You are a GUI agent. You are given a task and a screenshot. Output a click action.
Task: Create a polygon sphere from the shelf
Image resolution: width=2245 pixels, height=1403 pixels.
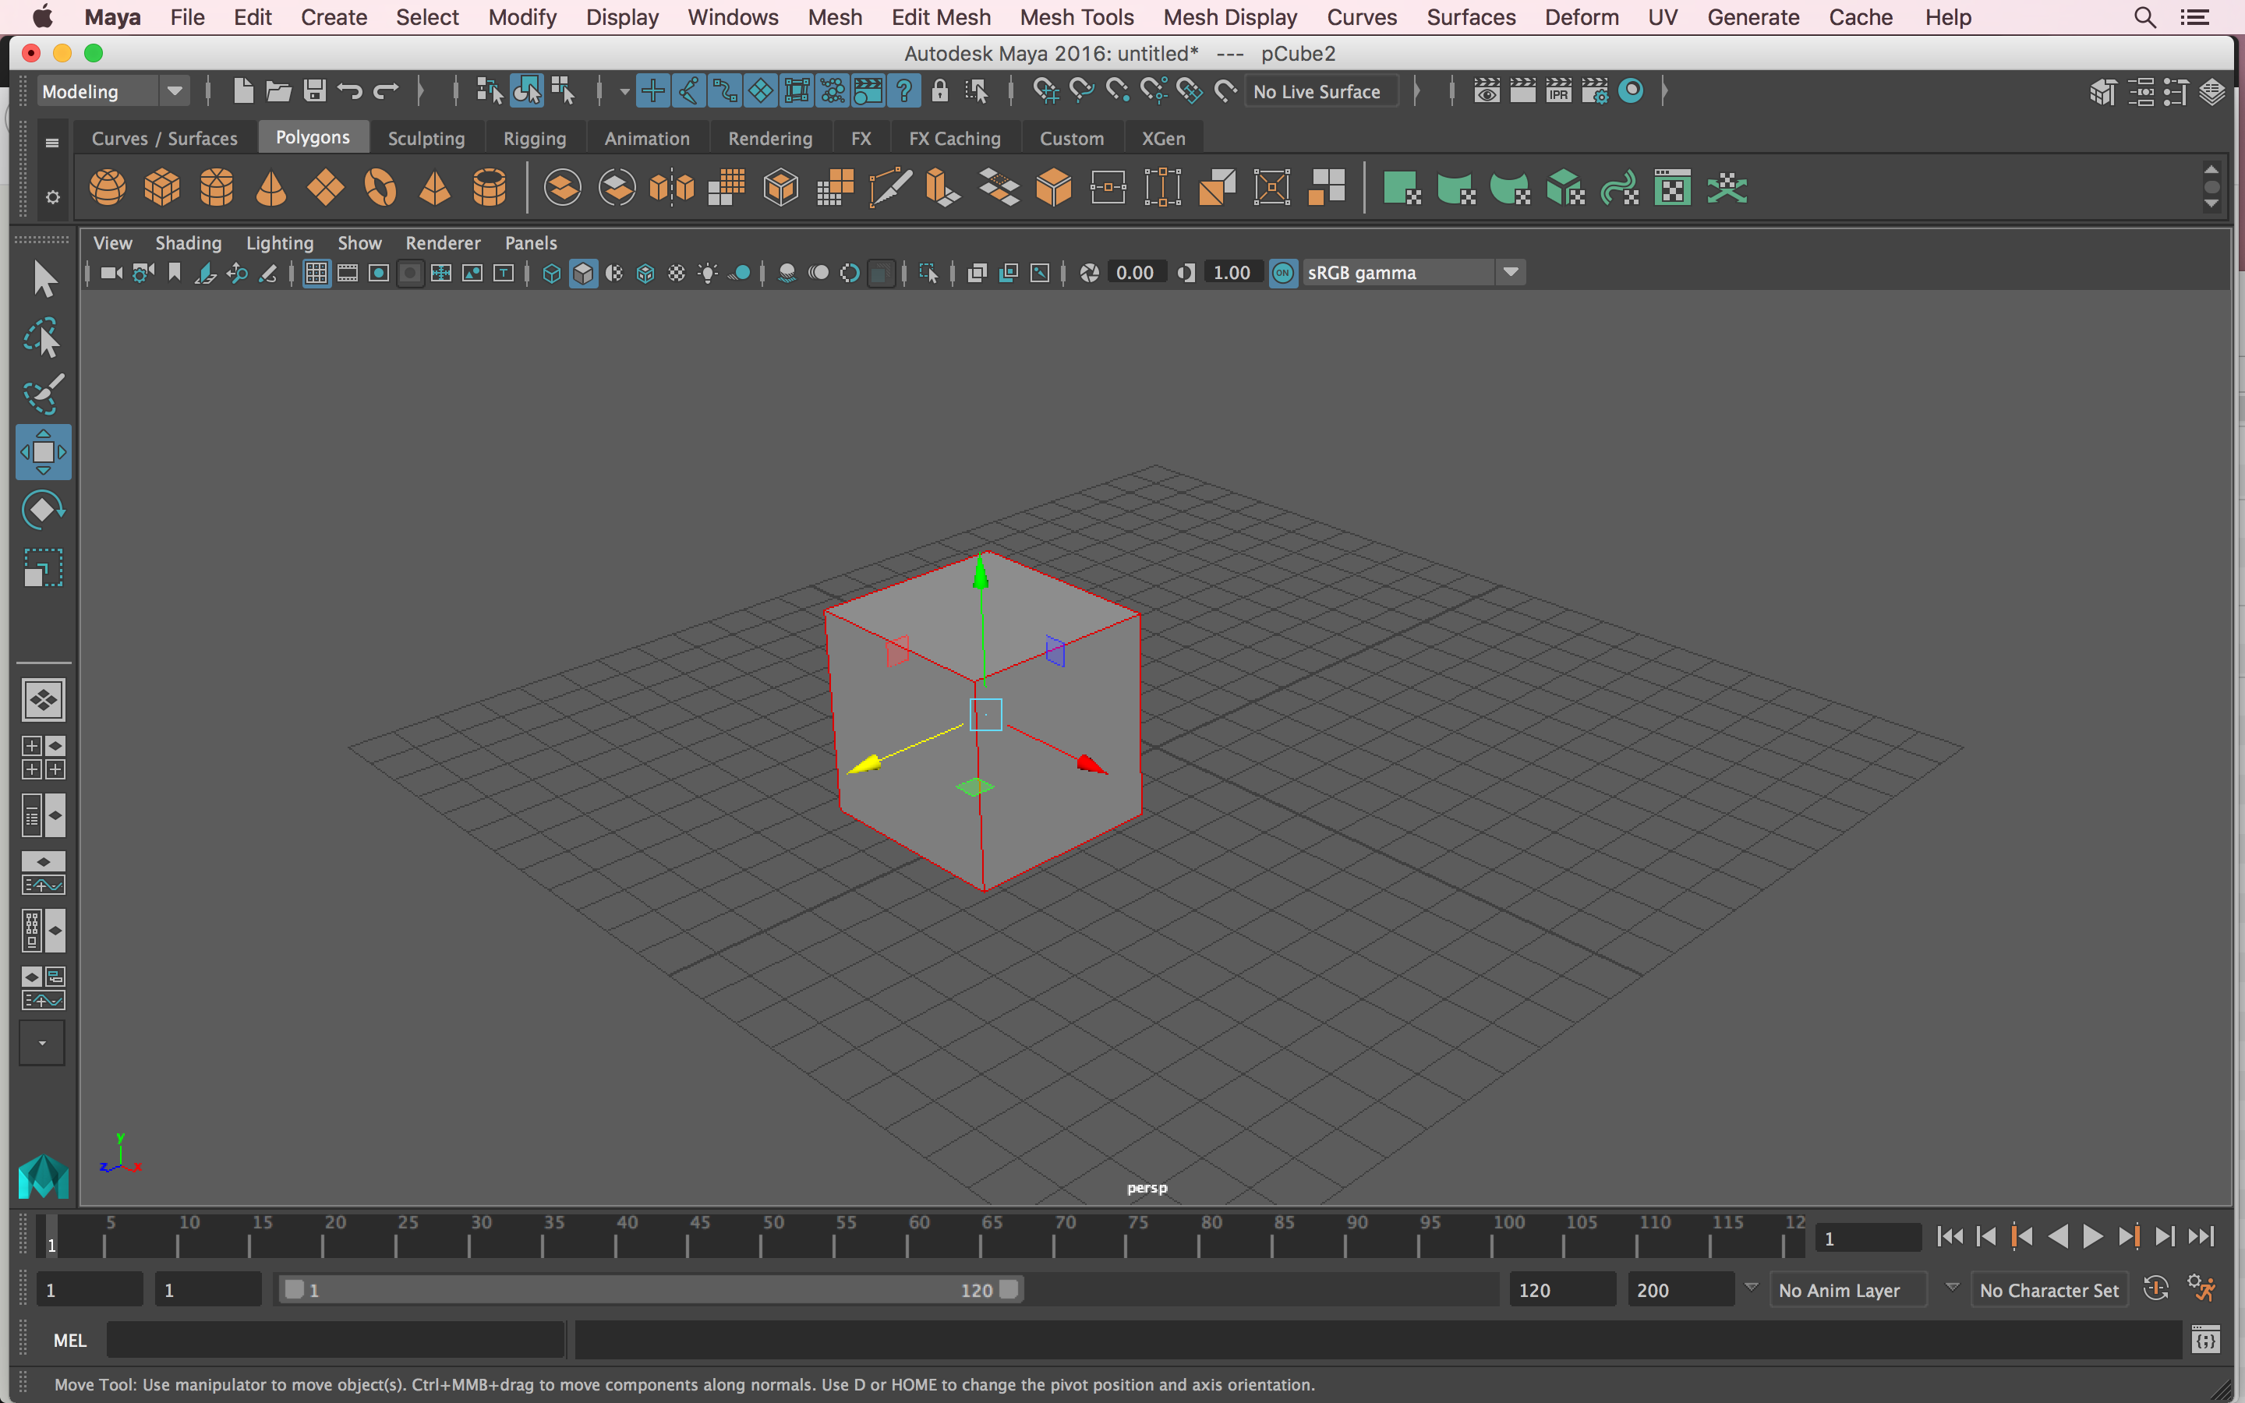tap(108, 189)
